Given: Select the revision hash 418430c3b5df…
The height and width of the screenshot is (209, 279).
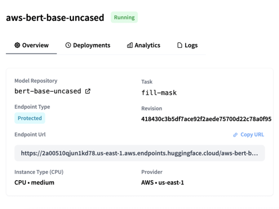Looking at the screenshot, I should point(206,119).
